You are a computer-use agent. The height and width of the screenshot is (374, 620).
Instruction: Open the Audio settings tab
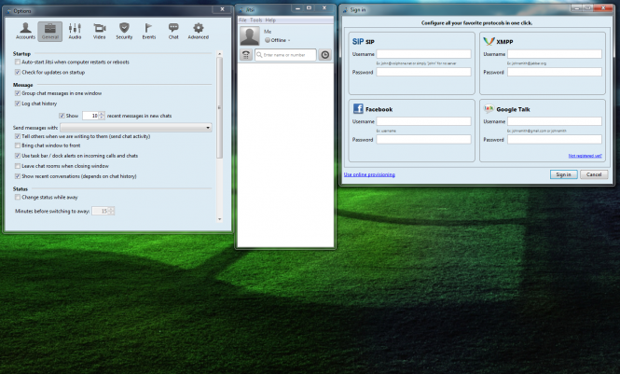(x=75, y=31)
